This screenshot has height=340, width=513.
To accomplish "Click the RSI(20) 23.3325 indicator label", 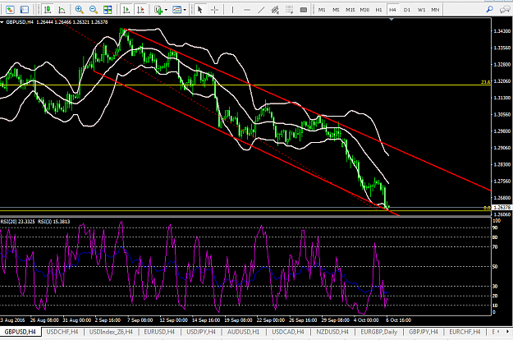I will (18, 222).
